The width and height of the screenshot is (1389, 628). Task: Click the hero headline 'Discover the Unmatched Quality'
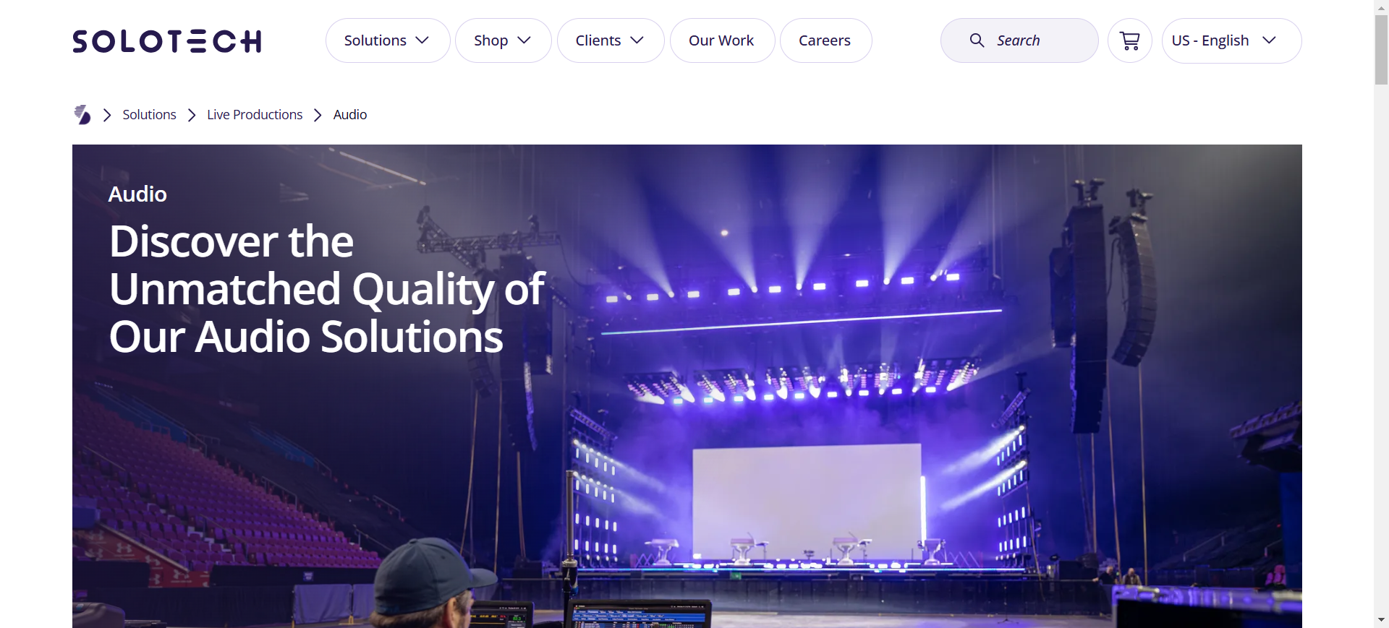point(327,289)
